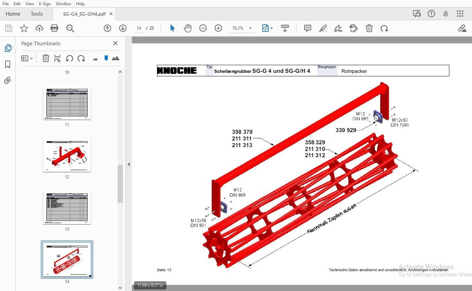Select the page 11 thumbnail
This screenshot has height=291, width=472.
(x=67, y=103)
